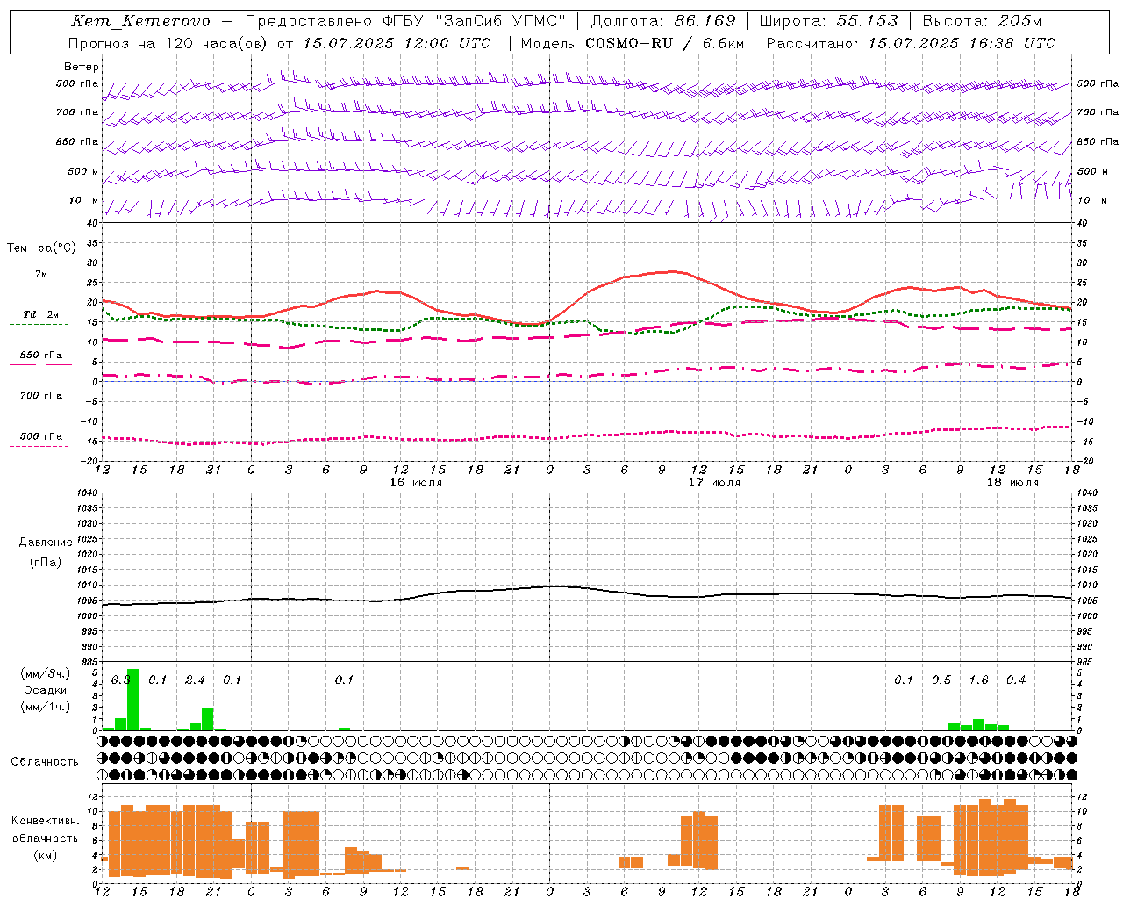The height and width of the screenshot is (899, 1123).
Task: Click the 17 июля date label
Action: point(713,483)
